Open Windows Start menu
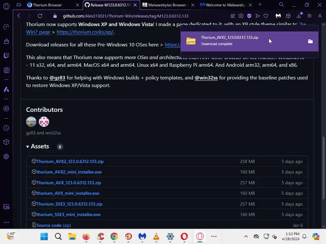 (x=44, y=236)
